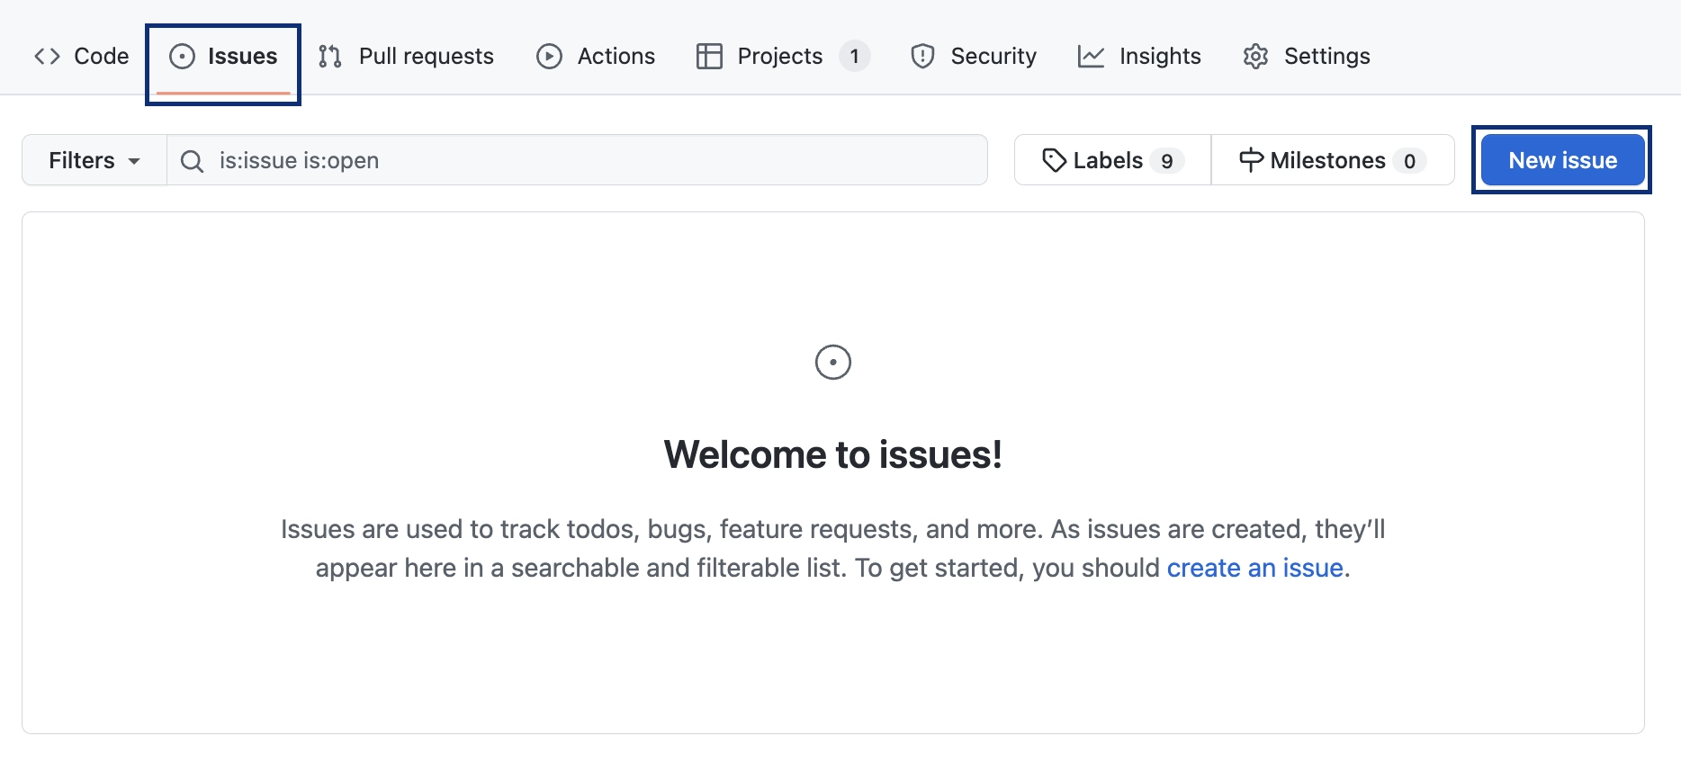Click the Settings gear icon
Viewport: 1681px width, 763px height.
coord(1255,57)
